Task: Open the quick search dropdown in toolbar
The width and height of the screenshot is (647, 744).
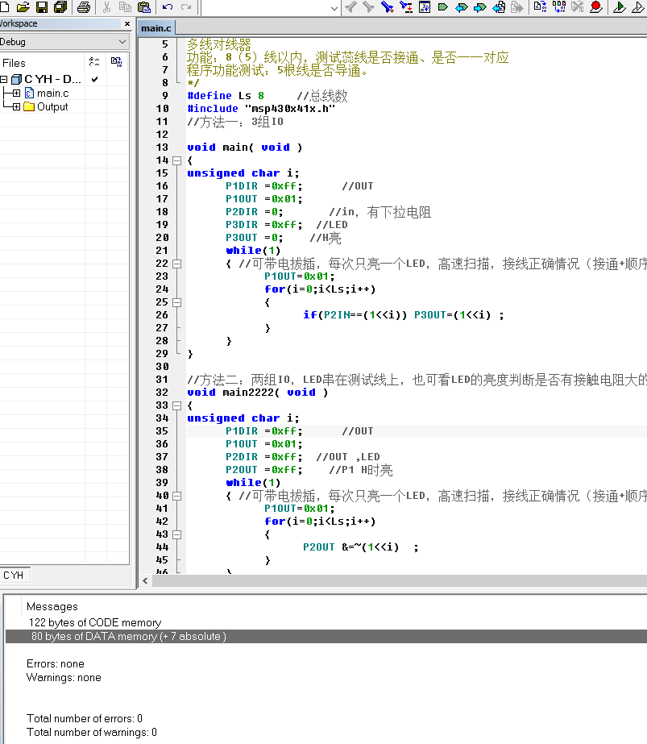Action: [334, 8]
